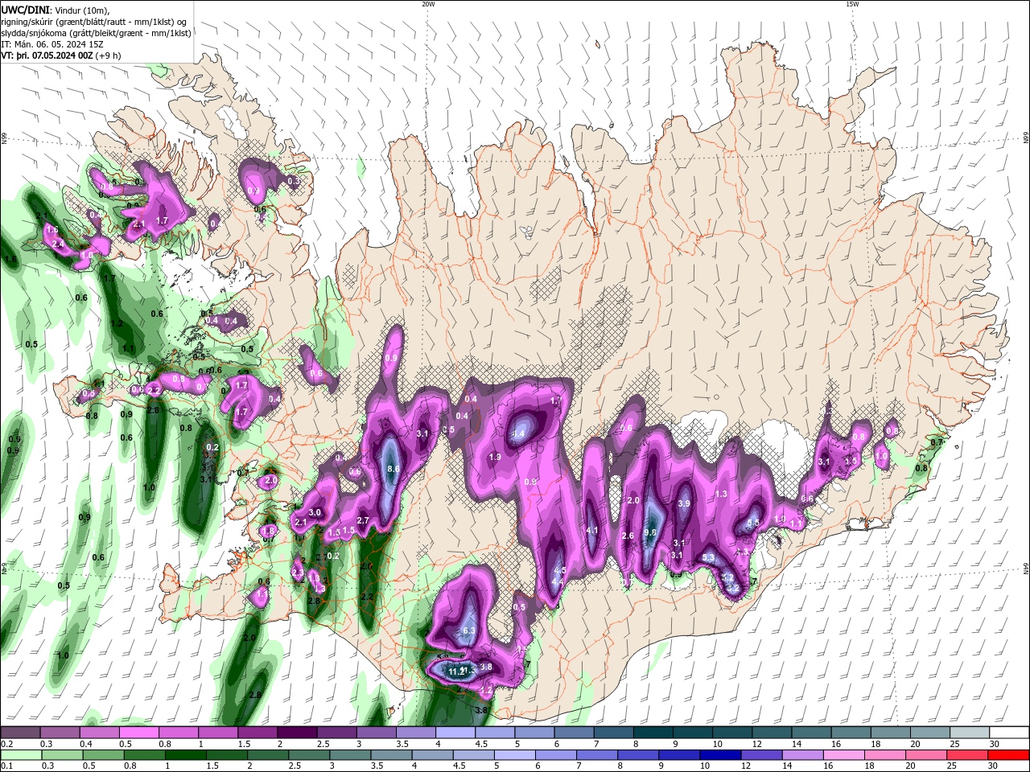The width and height of the screenshot is (1030, 772).
Task: Click the dark green 1 mm rain legend swatch
Action: click(184, 755)
